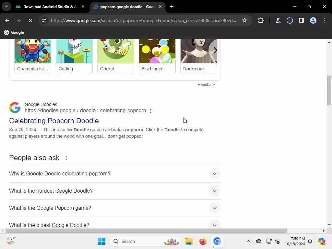Open People also ask options menu
The image size is (332, 249).
[x=66, y=158]
